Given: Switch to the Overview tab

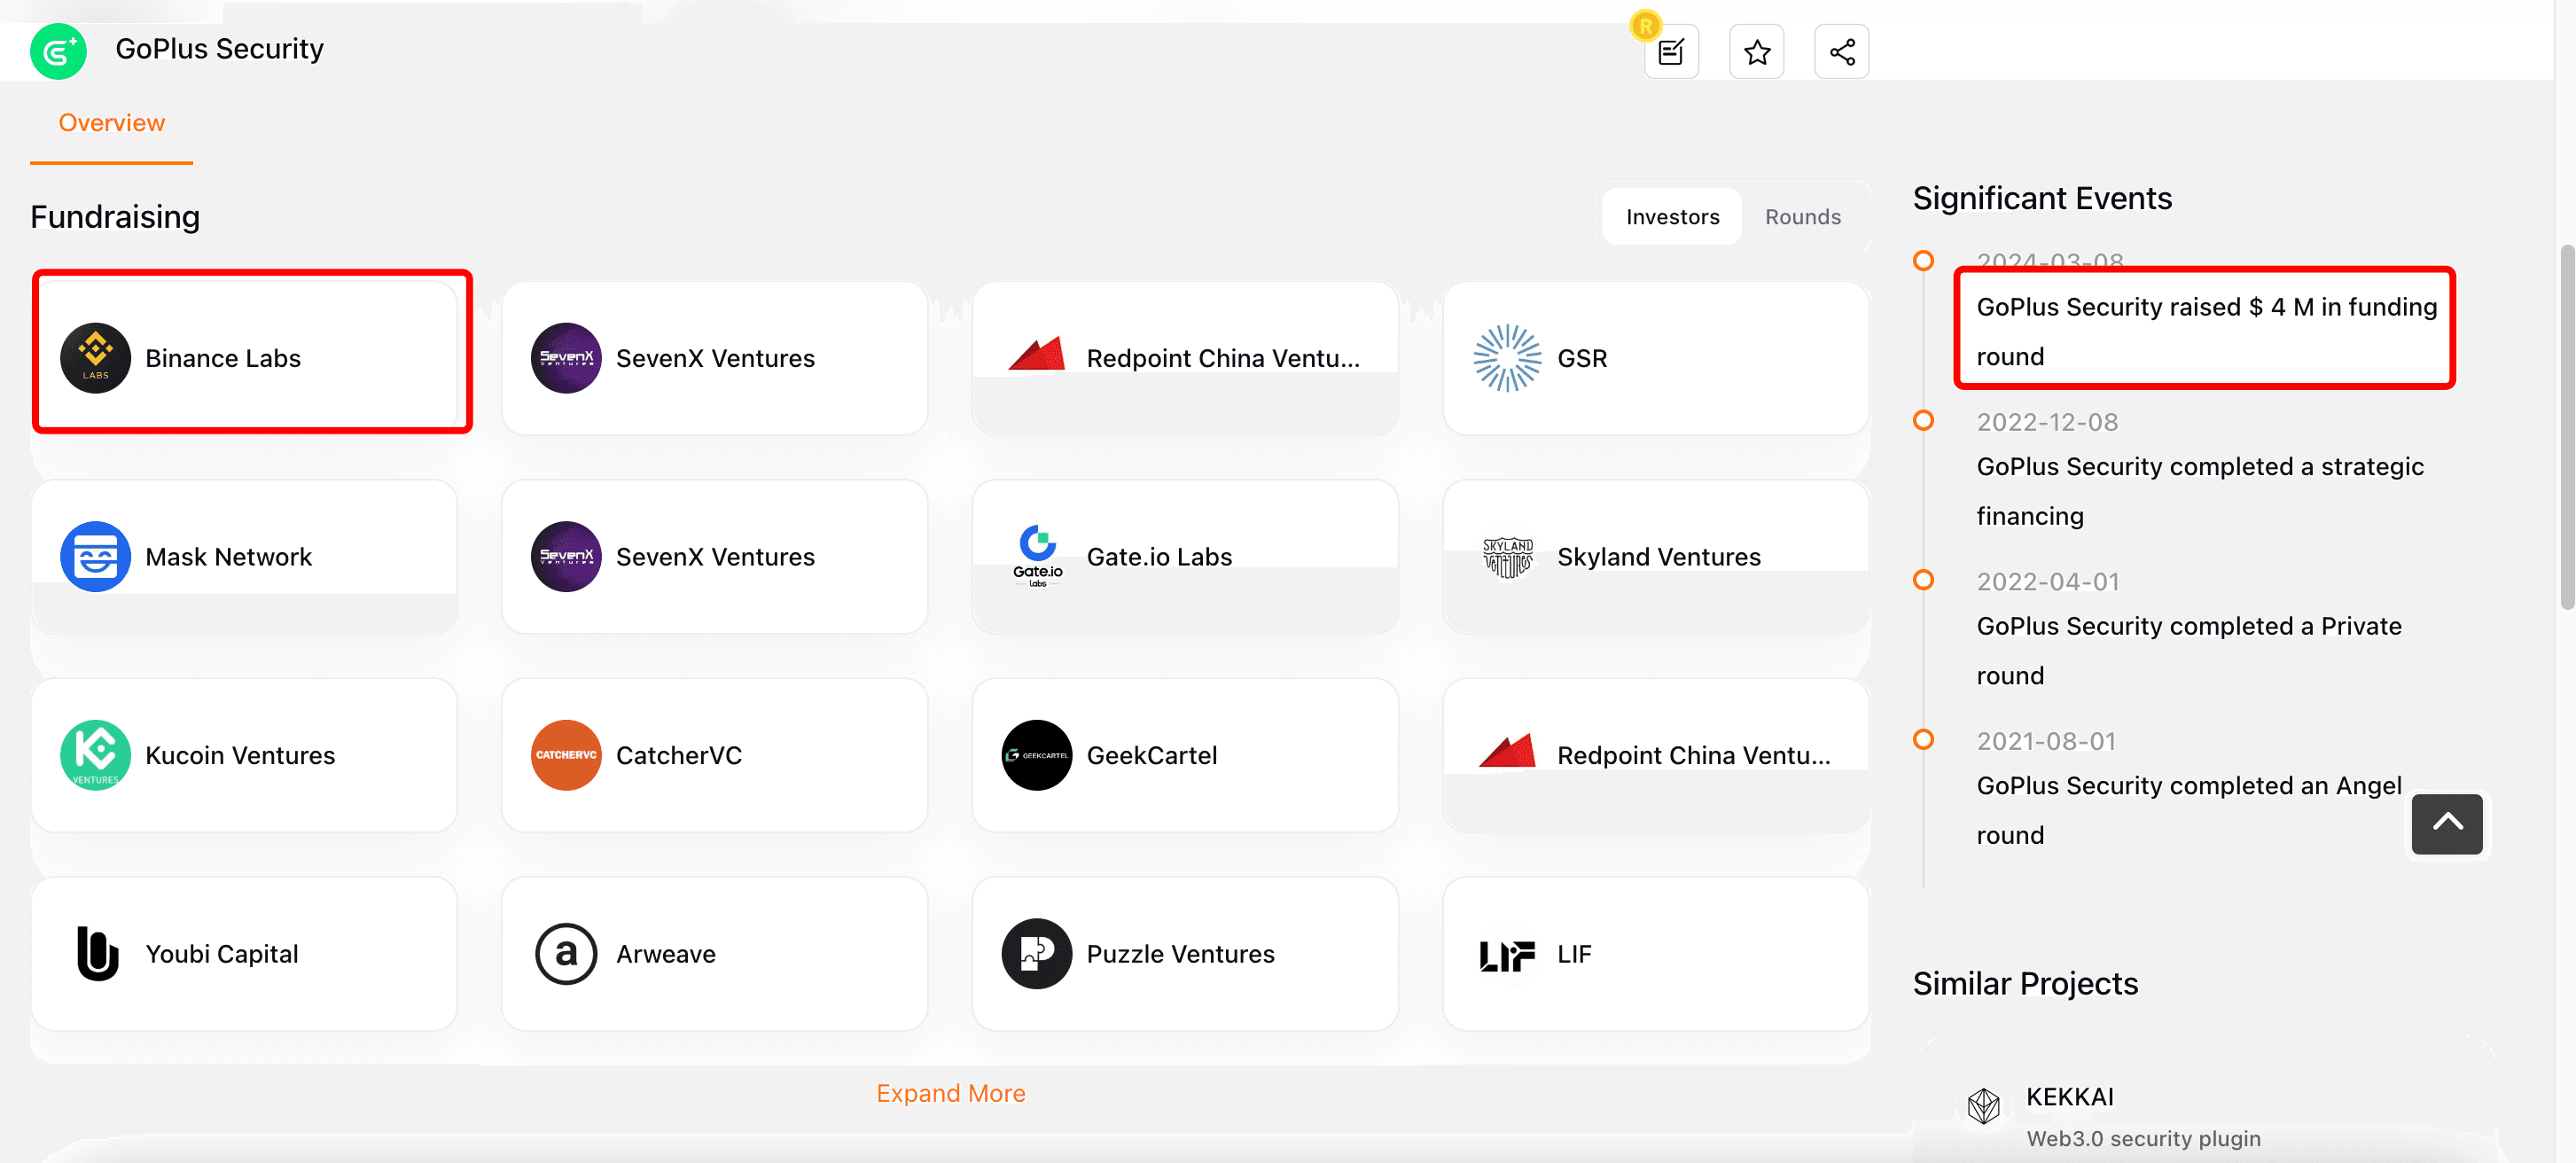Looking at the screenshot, I should pos(111,123).
